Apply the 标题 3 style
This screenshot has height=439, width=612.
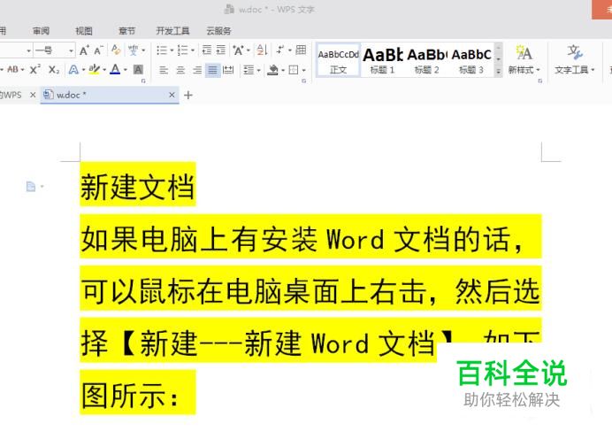click(471, 60)
